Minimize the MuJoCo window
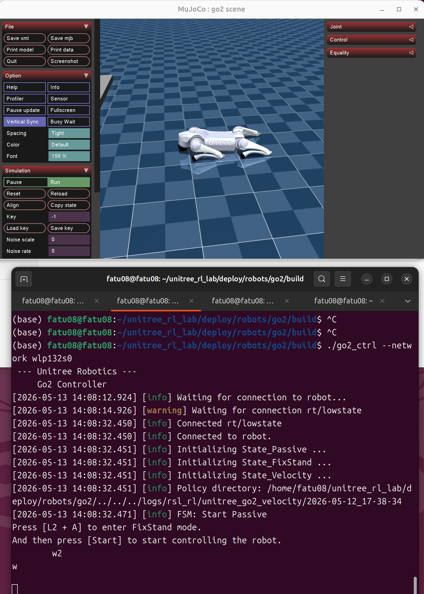 click(x=382, y=9)
